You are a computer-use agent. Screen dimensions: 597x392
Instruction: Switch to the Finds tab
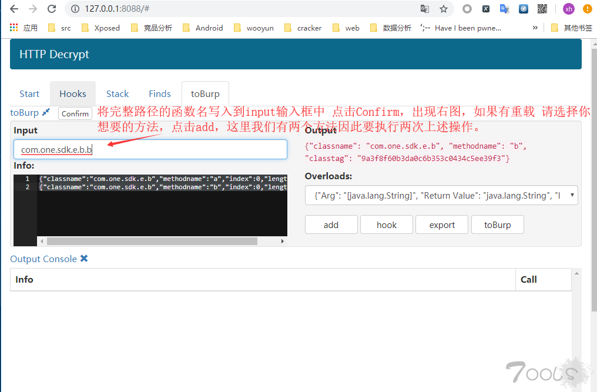(x=159, y=93)
